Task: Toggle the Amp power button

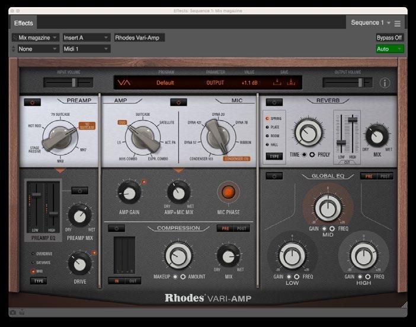Action: (178, 102)
